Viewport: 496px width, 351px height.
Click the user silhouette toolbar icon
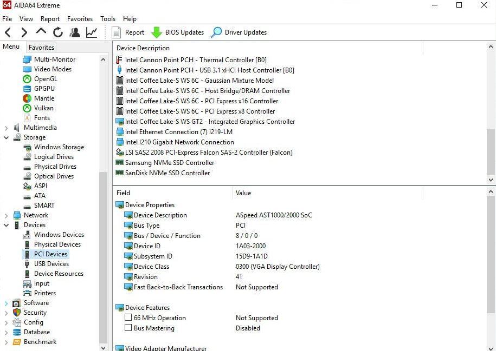(75, 32)
